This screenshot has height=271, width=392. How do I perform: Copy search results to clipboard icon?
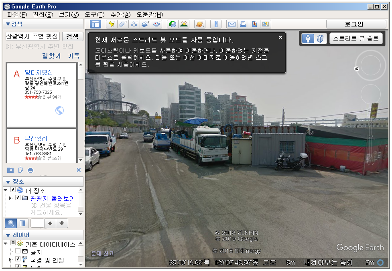click(x=21, y=170)
